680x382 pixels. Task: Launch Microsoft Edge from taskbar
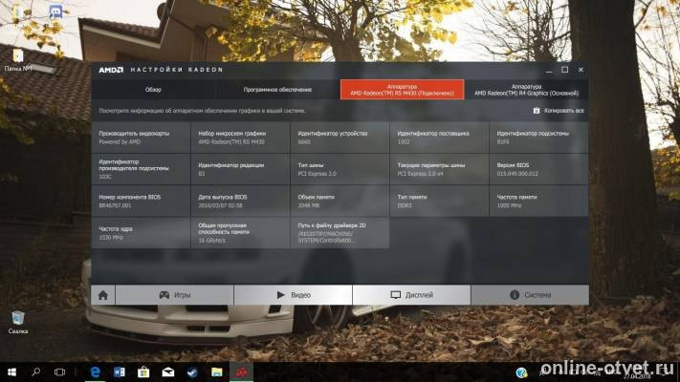[95, 372]
